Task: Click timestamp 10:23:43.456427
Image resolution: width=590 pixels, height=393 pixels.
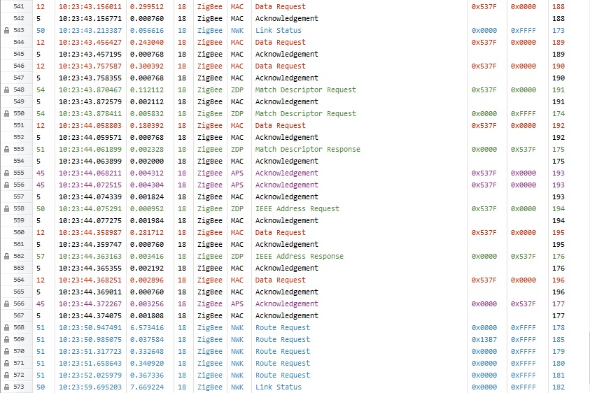Action: tap(90, 43)
